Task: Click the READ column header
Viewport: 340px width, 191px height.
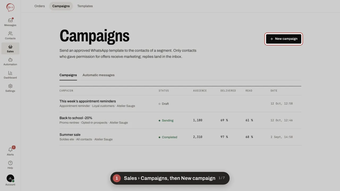Action: pyautogui.click(x=249, y=91)
